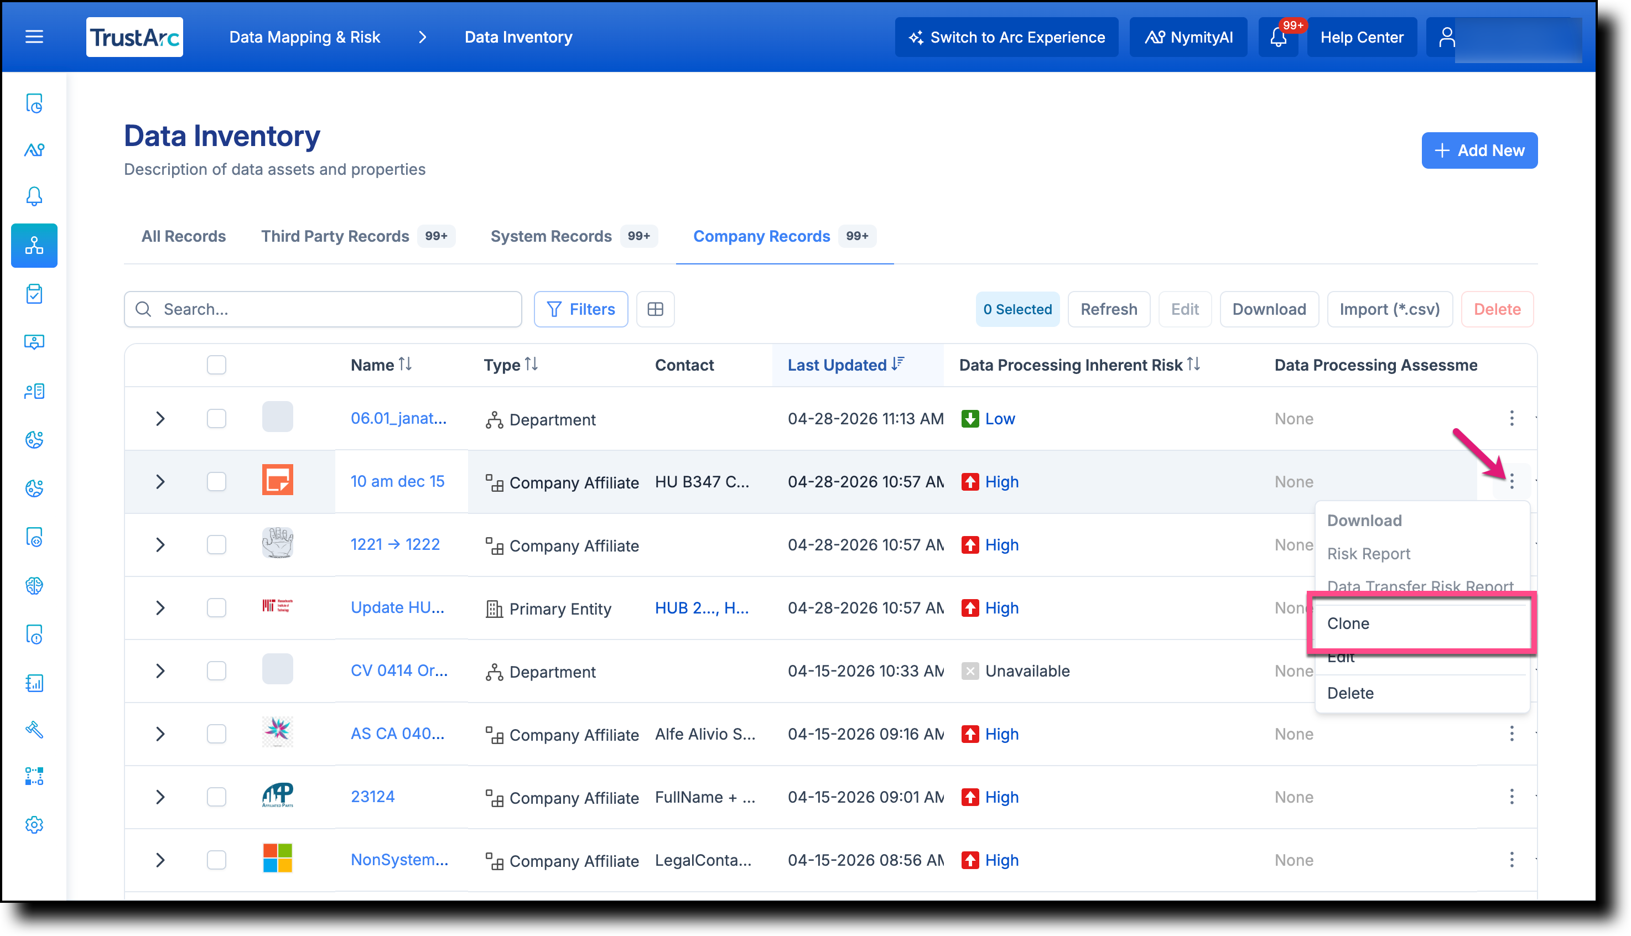
Task: Switch to System Records tab
Action: (x=574, y=236)
